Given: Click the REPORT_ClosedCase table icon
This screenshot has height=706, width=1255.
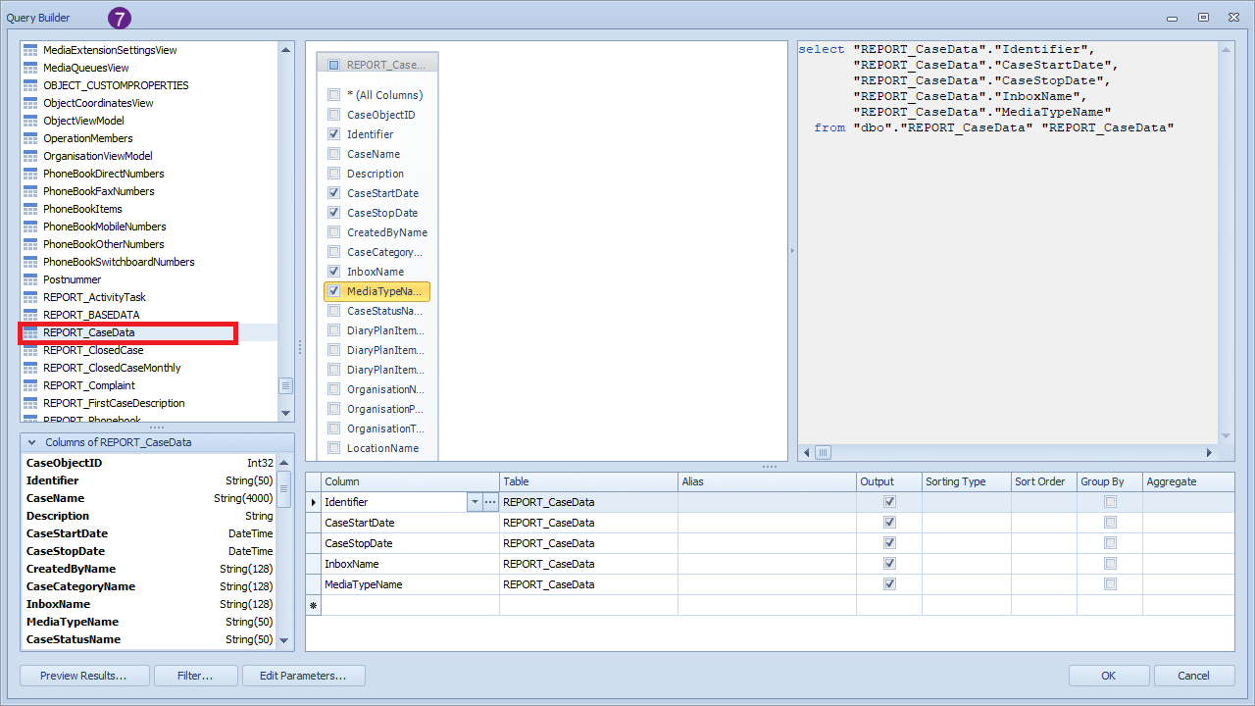Looking at the screenshot, I should click(30, 350).
